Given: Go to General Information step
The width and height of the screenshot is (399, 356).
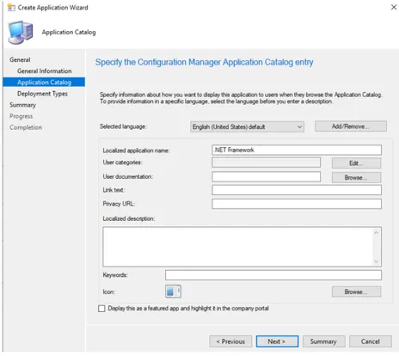Looking at the screenshot, I should (x=45, y=71).
